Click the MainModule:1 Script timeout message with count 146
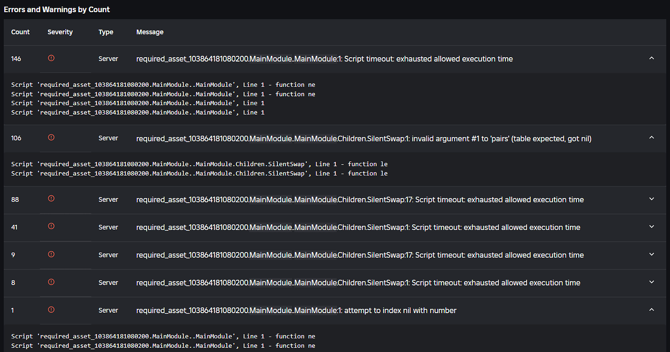The width and height of the screenshot is (670, 352). pos(324,59)
